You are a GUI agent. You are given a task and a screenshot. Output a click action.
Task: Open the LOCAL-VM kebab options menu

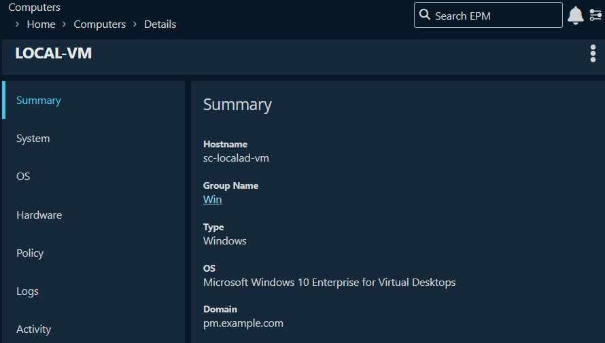pyautogui.click(x=593, y=53)
